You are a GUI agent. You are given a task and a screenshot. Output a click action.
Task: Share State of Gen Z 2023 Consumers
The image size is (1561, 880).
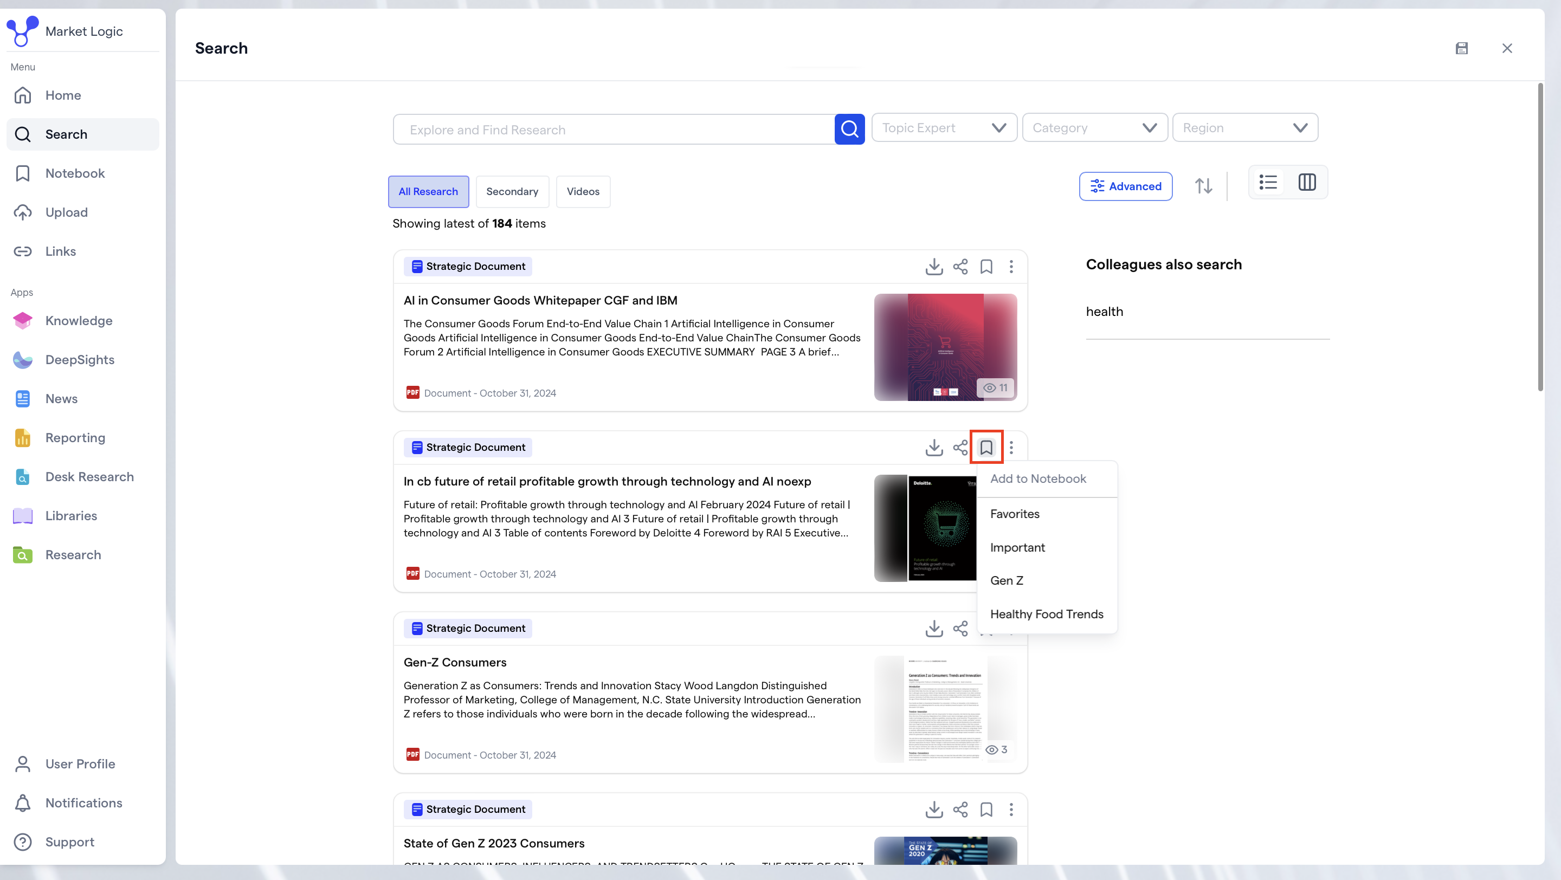pos(960,810)
